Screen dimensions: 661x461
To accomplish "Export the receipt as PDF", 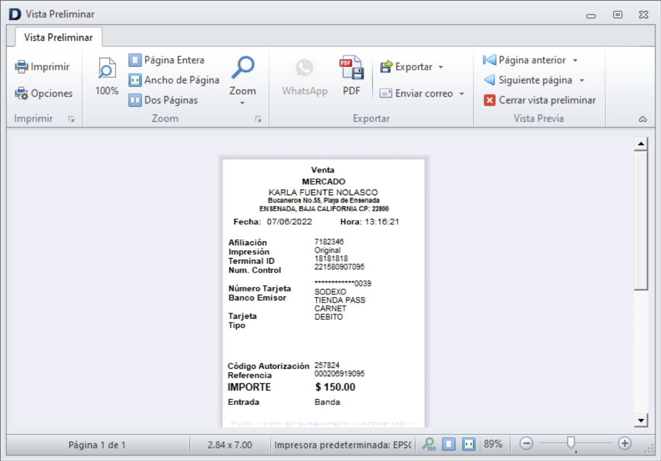I will coord(351,73).
